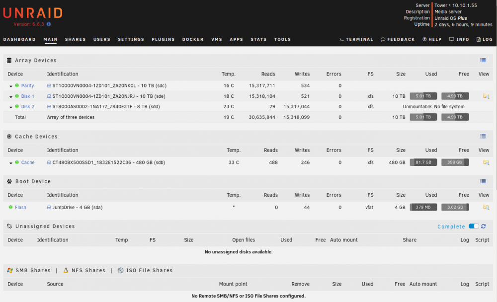Screen dimensions: 497x302
Task: Open the VMs tab
Action: [x=217, y=39]
